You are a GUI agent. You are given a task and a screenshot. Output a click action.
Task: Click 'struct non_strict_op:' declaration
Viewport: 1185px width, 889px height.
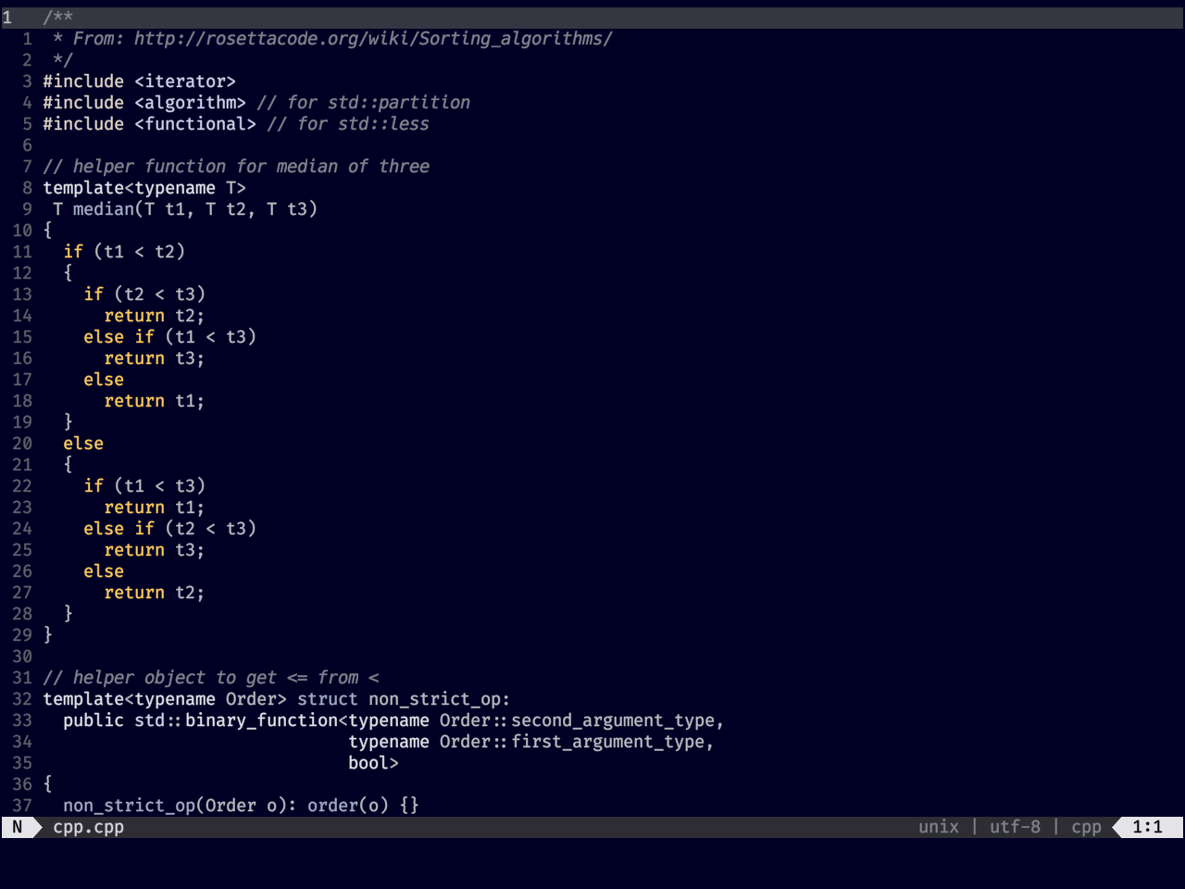pos(404,699)
